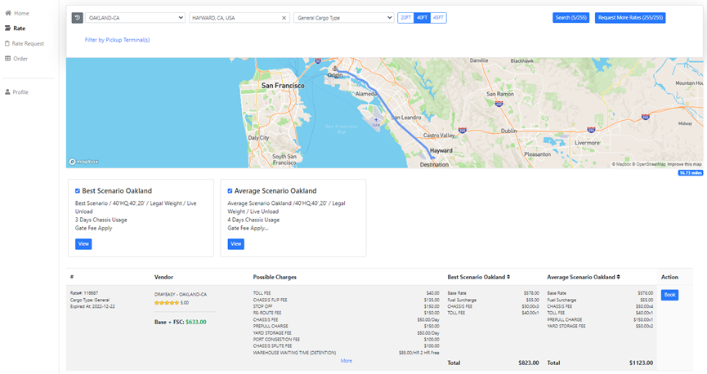This screenshot has height=374, width=707.
Task: Open the General Cargo Type dropdown
Action: (343, 18)
